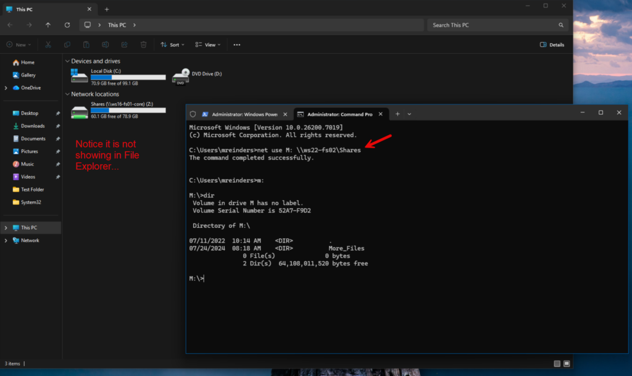Screen dimensions: 632x376
Task: Click the Delete trash can icon
Action: 143,44
